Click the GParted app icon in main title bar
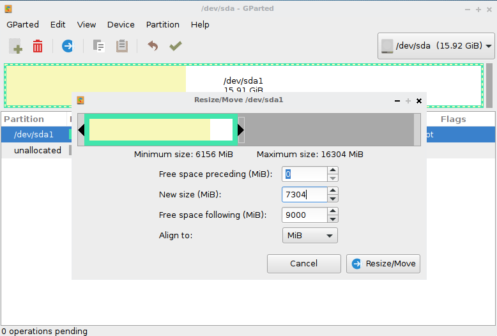The width and height of the screenshot is (497, 336). [8, 9]
